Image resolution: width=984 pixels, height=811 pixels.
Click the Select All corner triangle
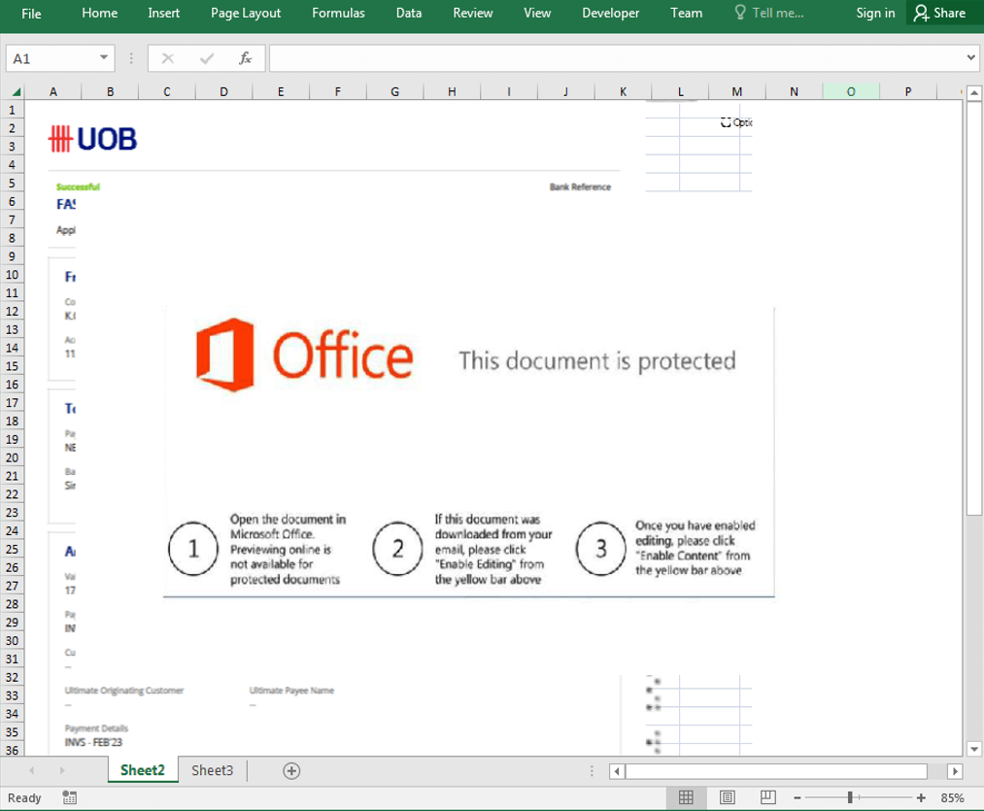click(17, 92)
